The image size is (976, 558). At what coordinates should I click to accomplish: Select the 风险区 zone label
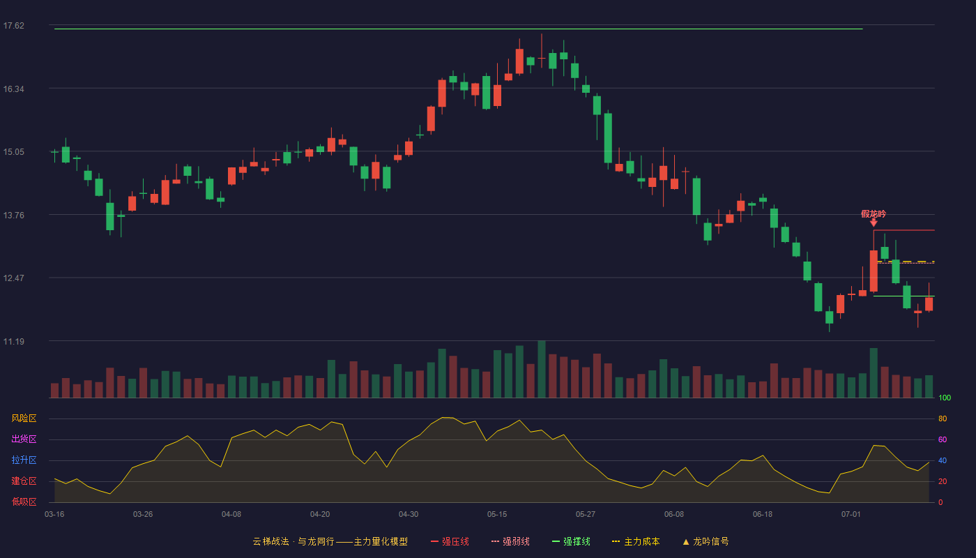point(24,418)
